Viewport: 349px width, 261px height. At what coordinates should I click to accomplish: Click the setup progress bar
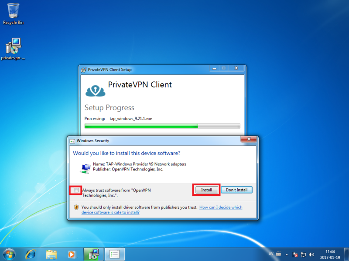162,126
